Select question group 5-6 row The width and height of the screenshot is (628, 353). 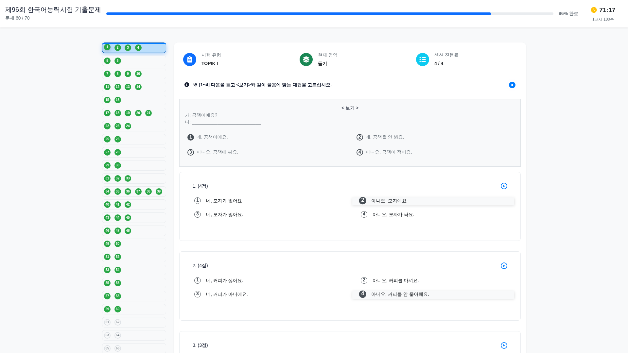(144, 61)
